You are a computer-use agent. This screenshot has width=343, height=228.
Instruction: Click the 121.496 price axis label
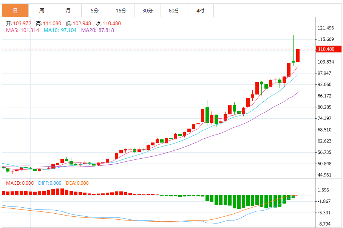coord(326,28)
